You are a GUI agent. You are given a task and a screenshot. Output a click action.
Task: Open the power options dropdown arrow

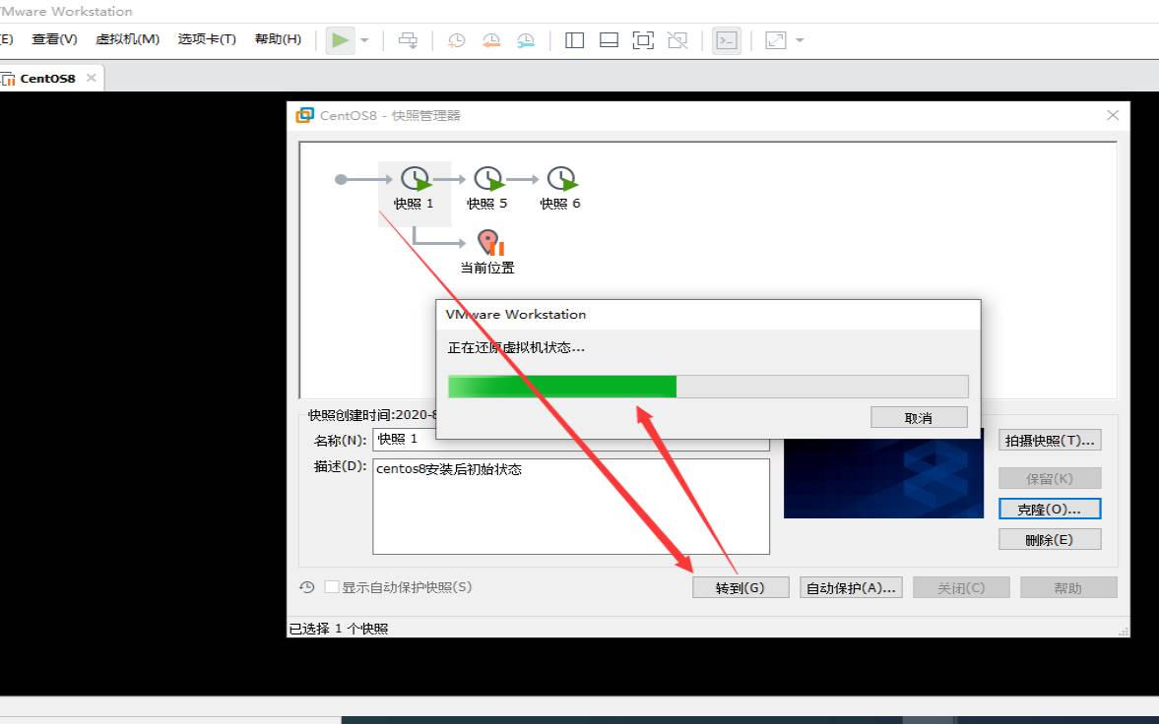[364, 40]
